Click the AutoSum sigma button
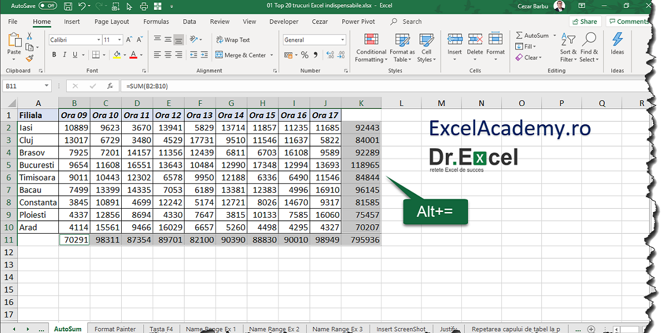Viewport: 667px width, 333px height. point(532,36)
